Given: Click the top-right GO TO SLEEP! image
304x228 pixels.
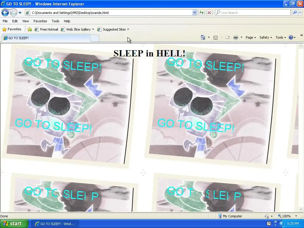Looking at the screenshot, I should tap(212, 106).
